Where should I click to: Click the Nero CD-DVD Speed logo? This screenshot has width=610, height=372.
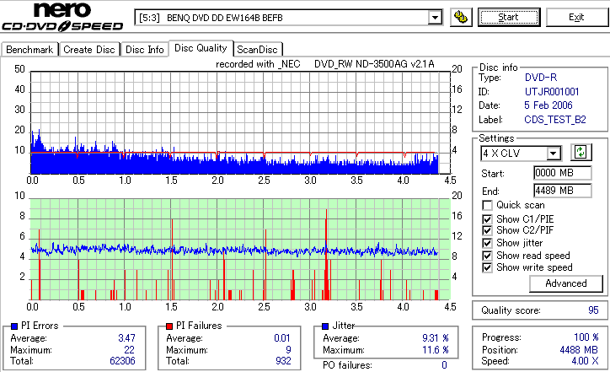[x=62, y=17]
